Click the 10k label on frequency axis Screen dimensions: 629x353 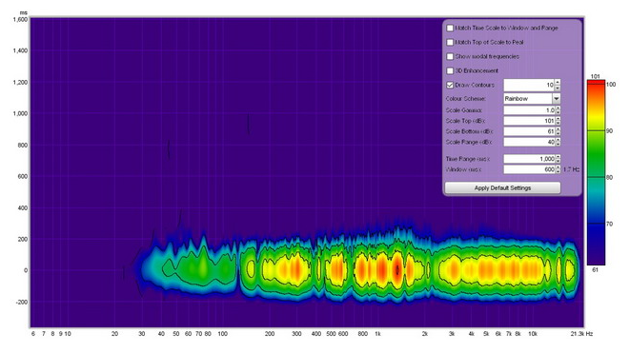point(533,334)
